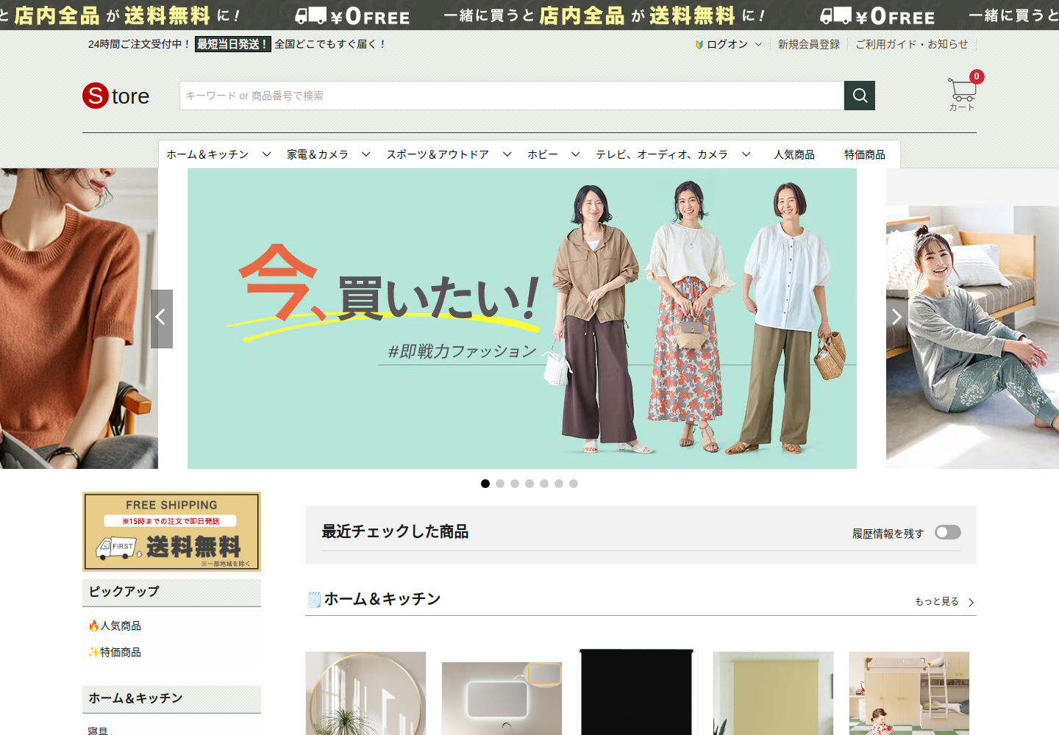
Task: Open sidebar 特価商品 link
Action: (x=115, y=652)
